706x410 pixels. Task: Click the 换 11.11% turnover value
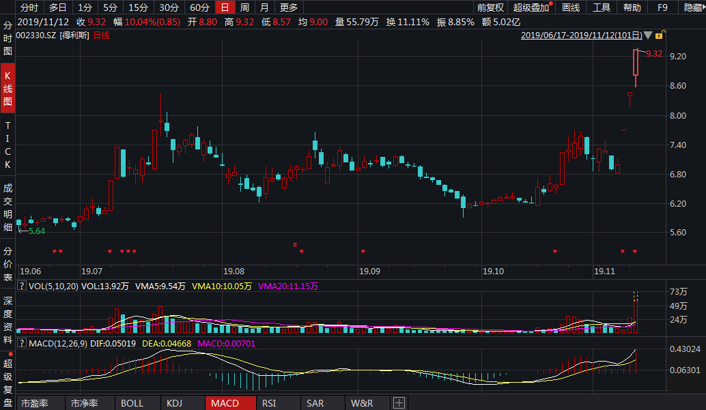[x=408, y=22]
